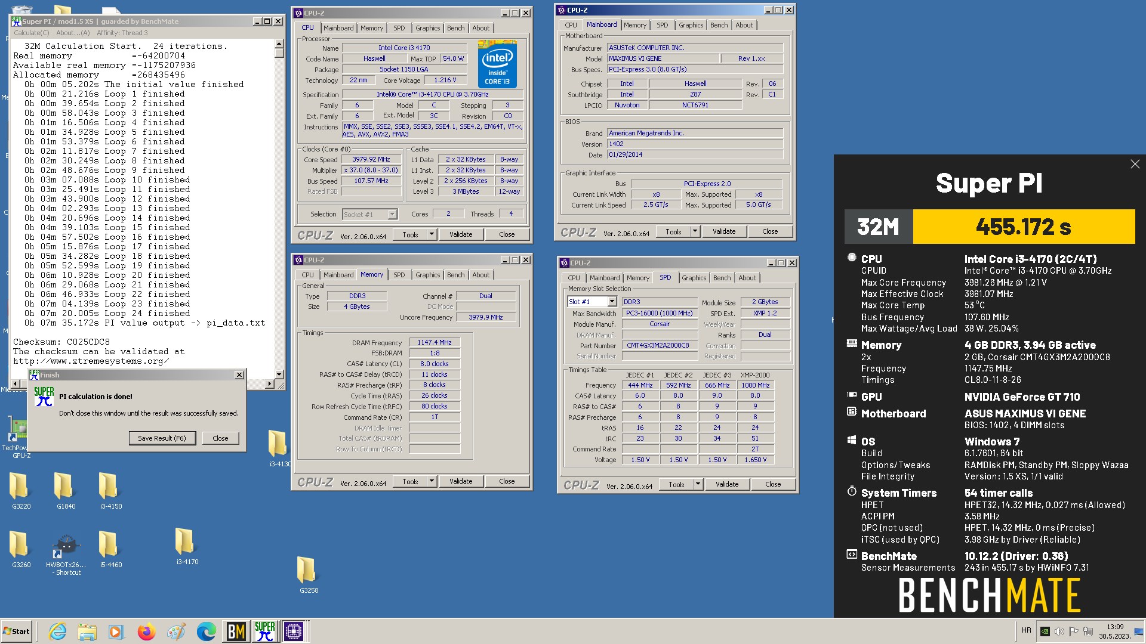Click Super PI horizontal scroll-right arrow
This screenshot has height=644, width=1146.
coord(269,384)
